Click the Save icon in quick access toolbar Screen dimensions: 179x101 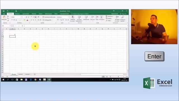pos(4,11)
